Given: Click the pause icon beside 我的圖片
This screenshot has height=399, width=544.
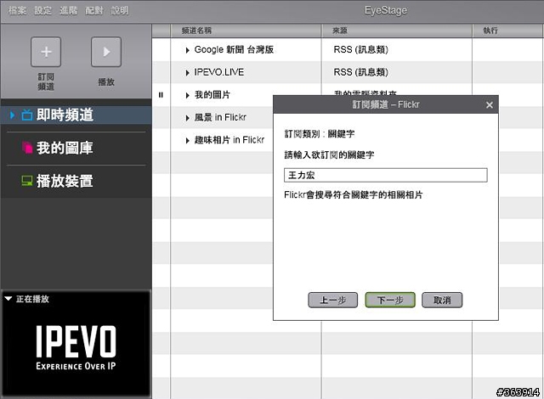Looking at the screenshot, I should [x=161, y=95].
